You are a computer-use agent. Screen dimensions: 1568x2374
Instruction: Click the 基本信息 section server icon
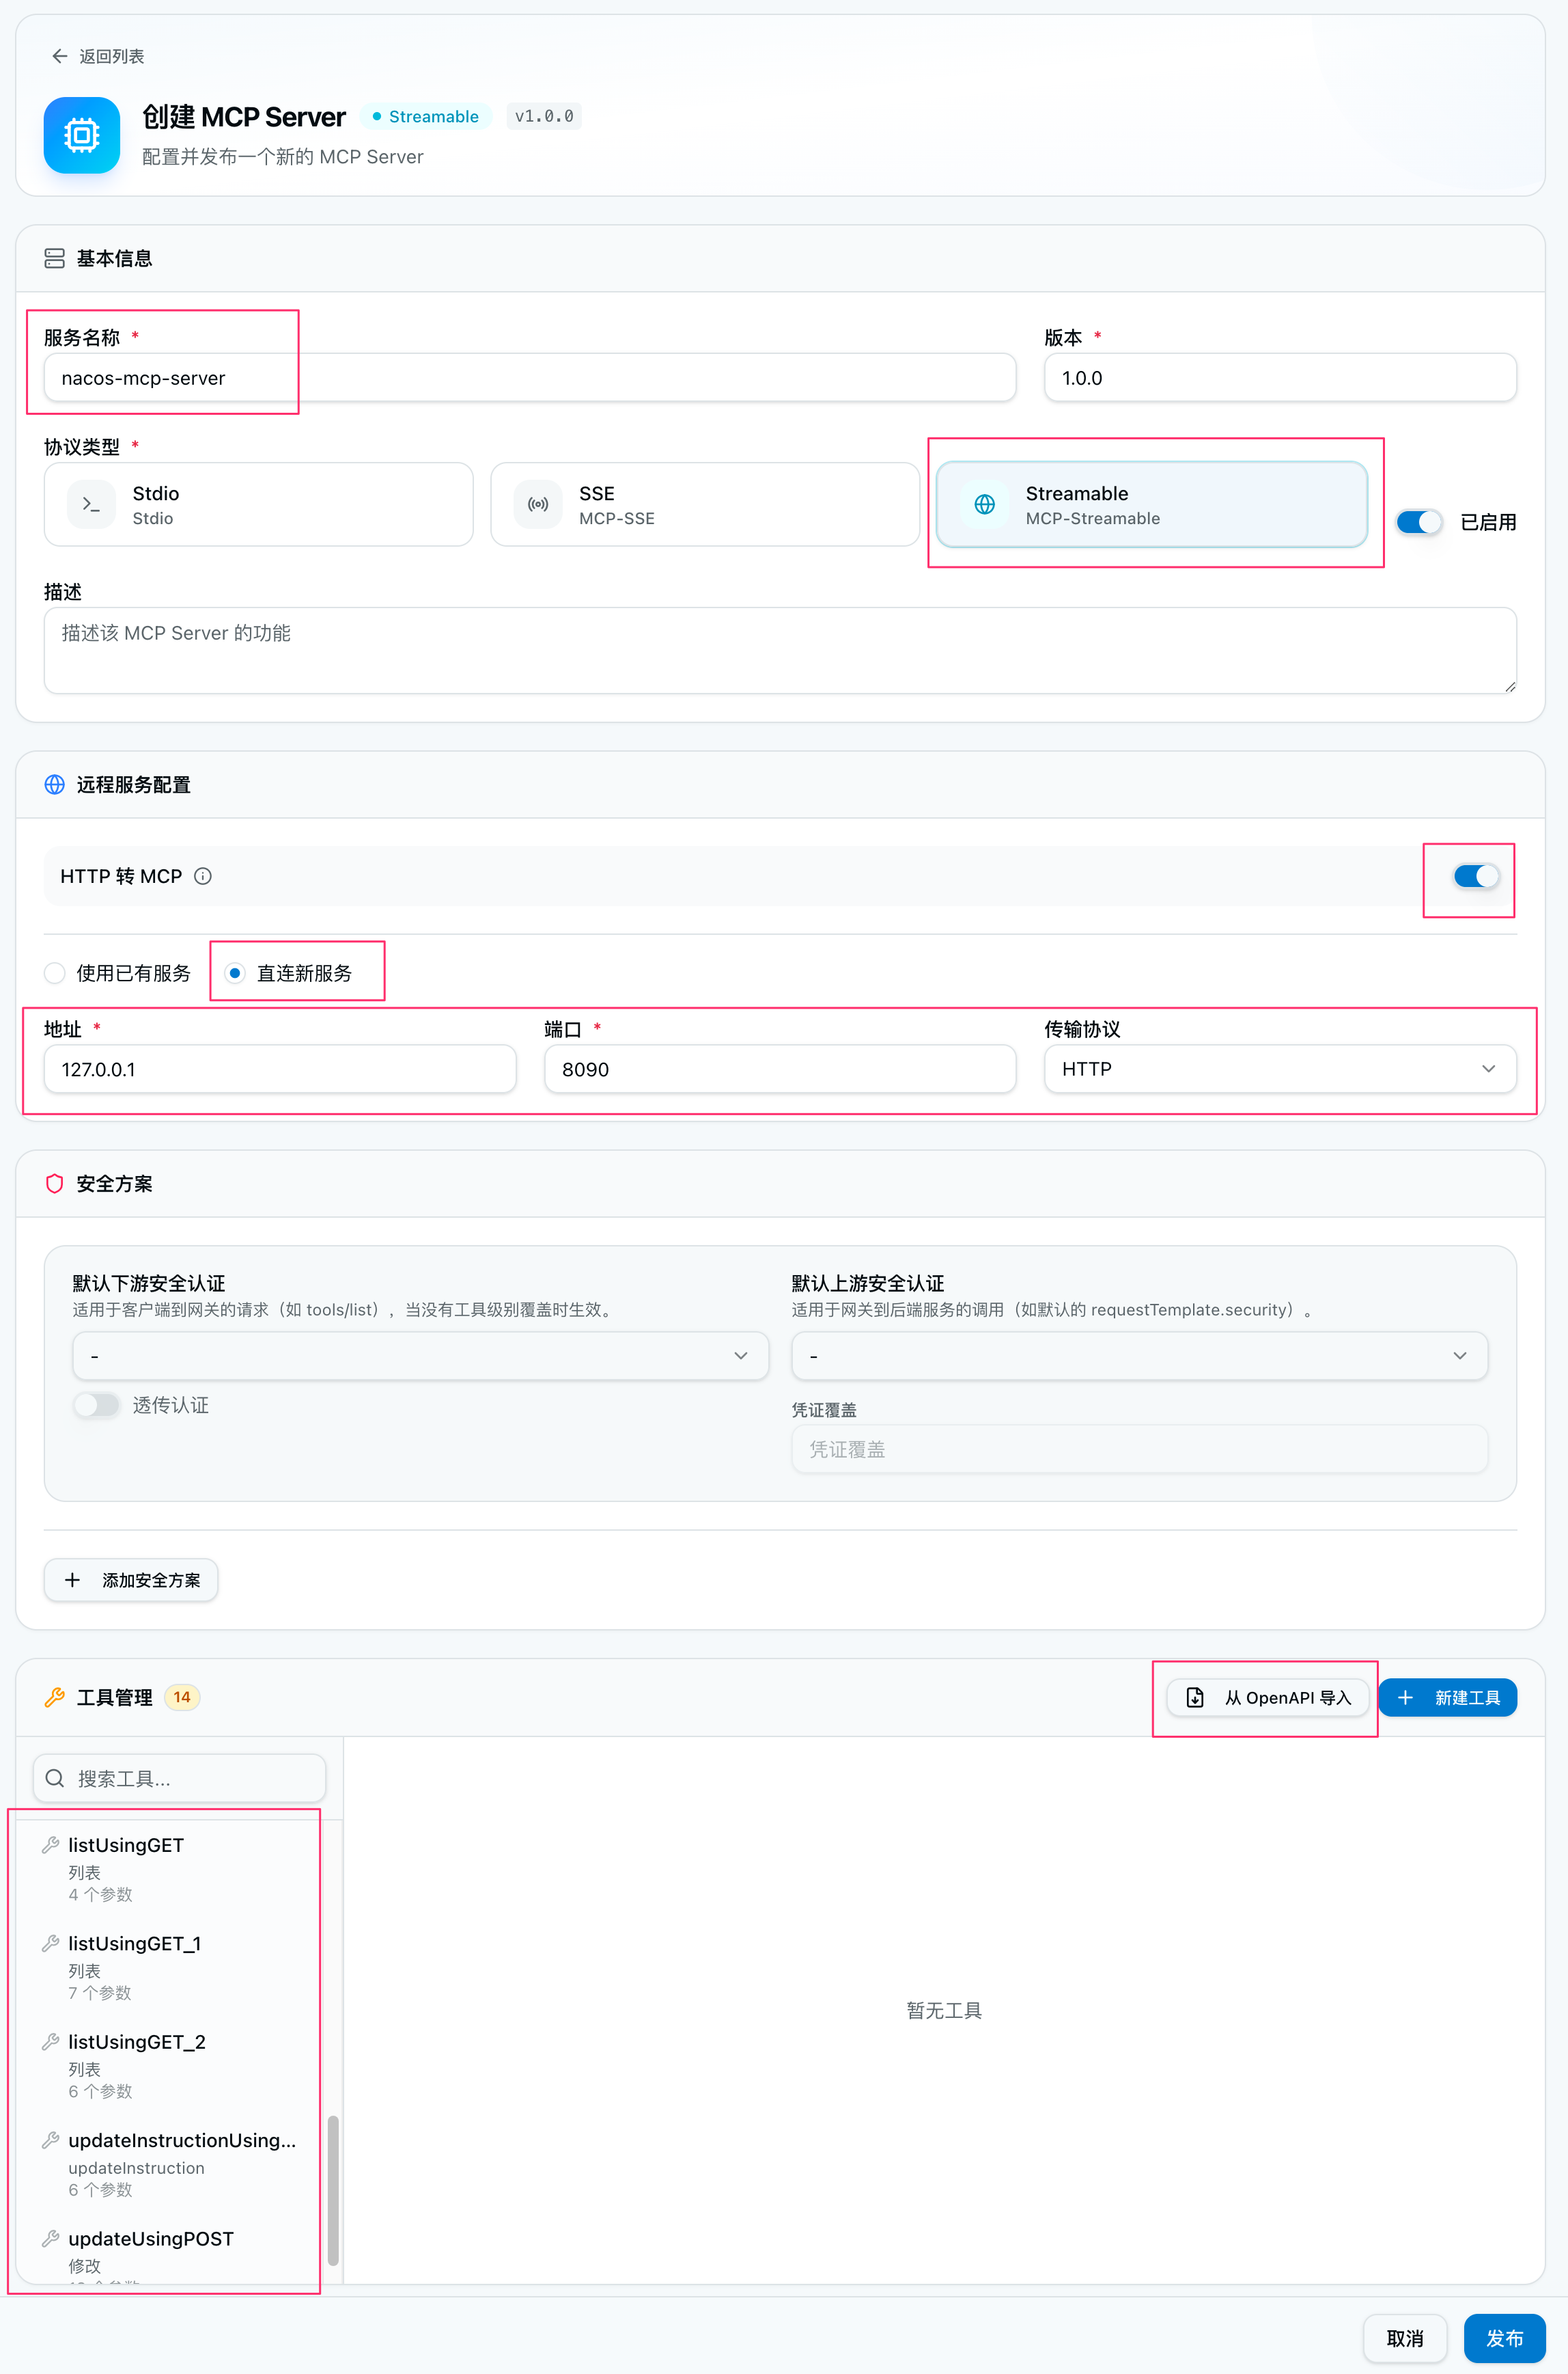pos(55,258)
